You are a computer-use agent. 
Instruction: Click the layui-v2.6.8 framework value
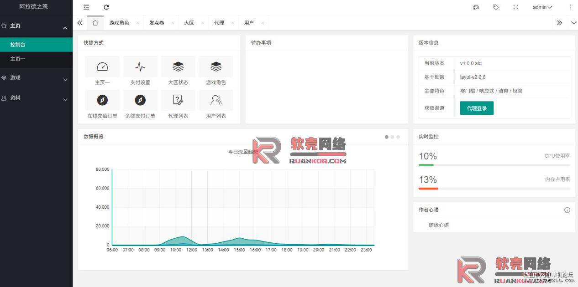[x=473, y=77]
